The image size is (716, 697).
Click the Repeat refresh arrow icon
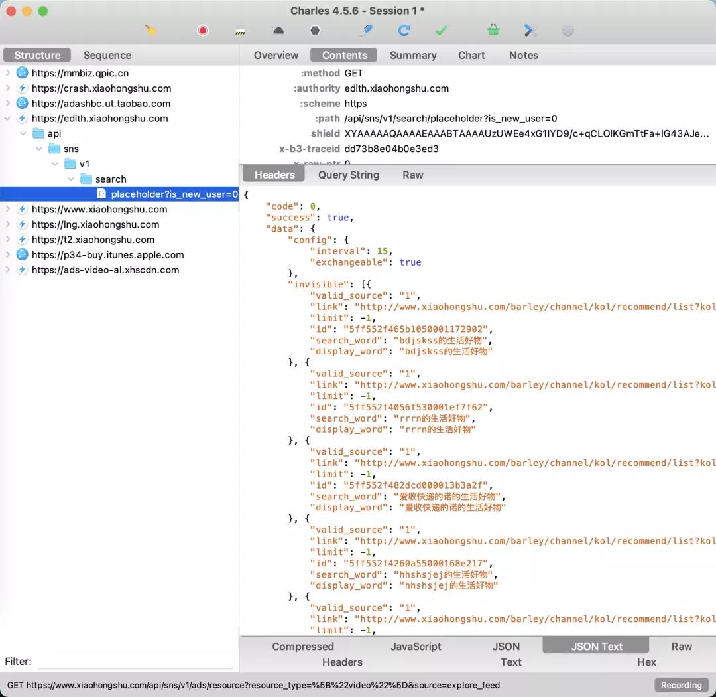404,30
